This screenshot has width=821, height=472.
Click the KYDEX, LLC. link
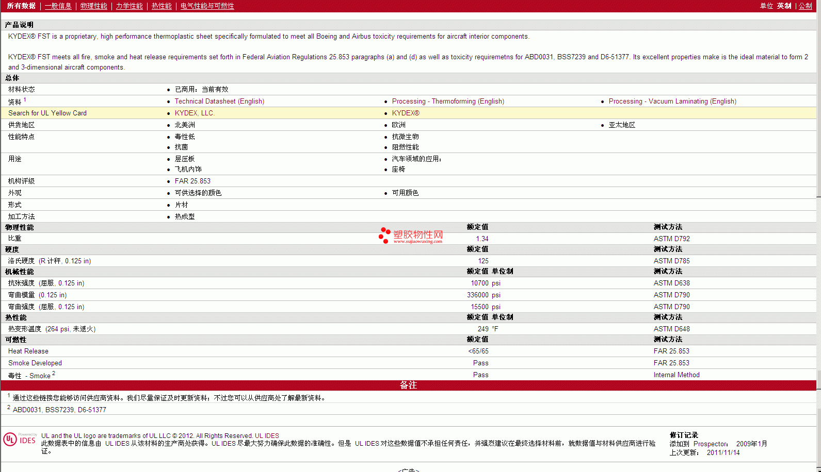[195, 113]
